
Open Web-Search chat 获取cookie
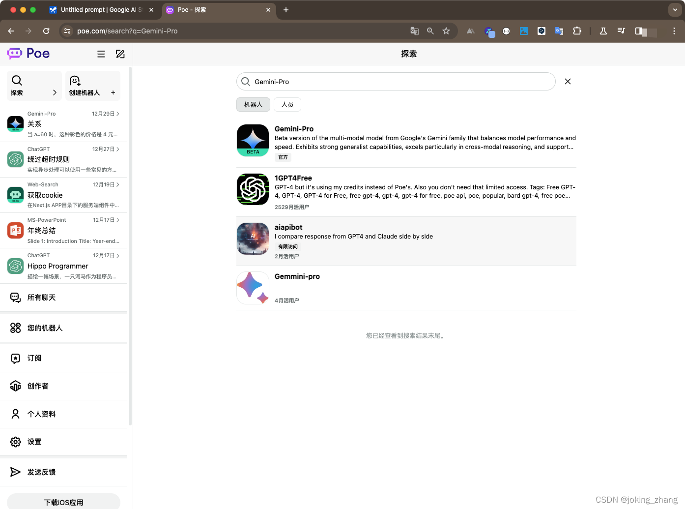click(x=64, y=195)
